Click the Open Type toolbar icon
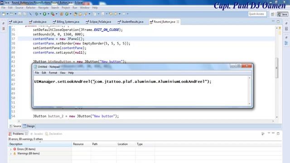Image resolution: width=290 pixels, height=163 pixels. click(x=76, y=14)
